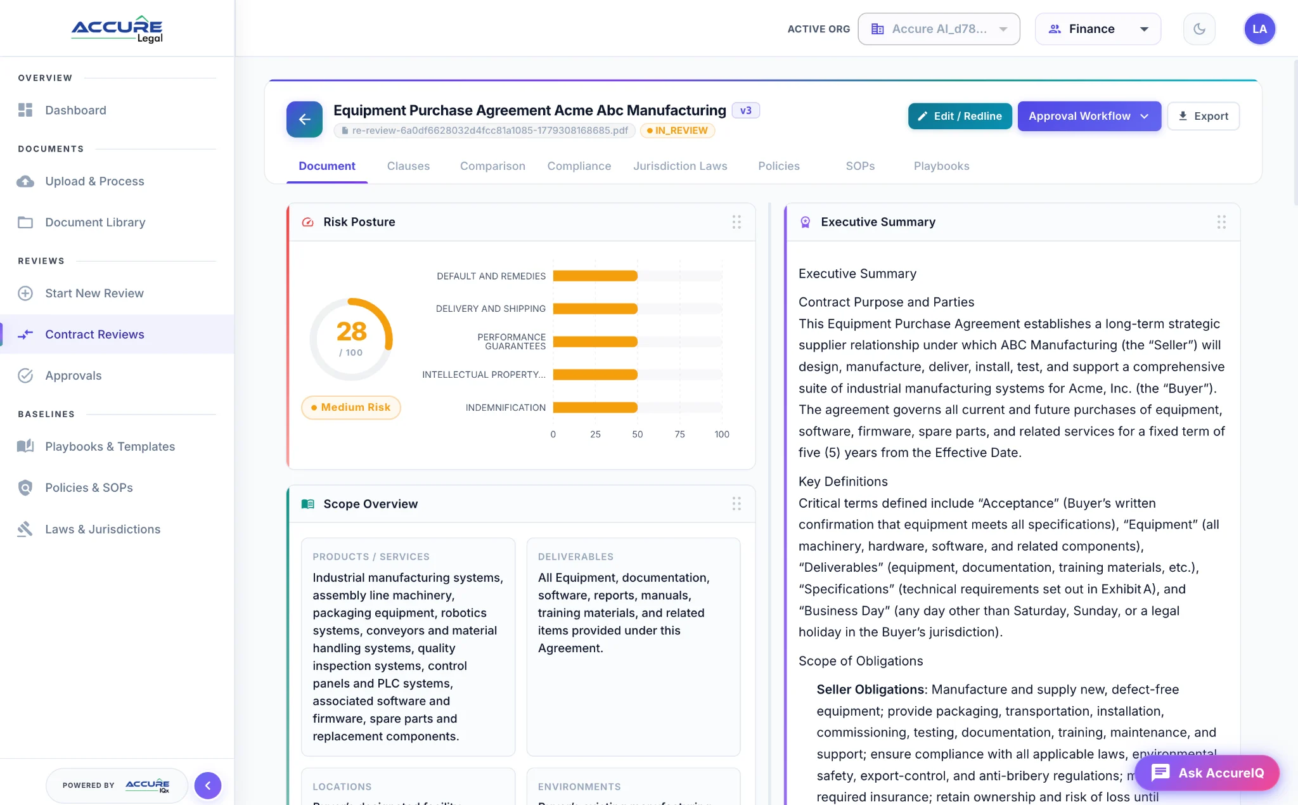Click the Playbooks & Templates book icon

[x=25, y=446]
